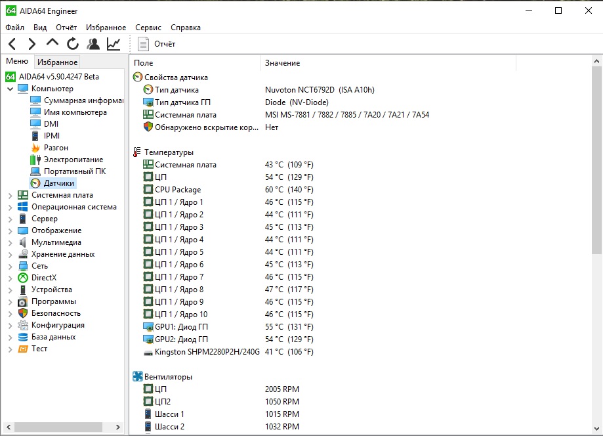
Task: Click the Обнаружено вскрытие shield icon
Action: tap(148, 127)
